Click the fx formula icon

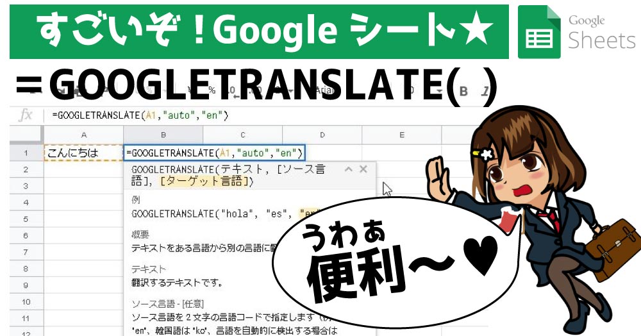click(x=26, y=115)
